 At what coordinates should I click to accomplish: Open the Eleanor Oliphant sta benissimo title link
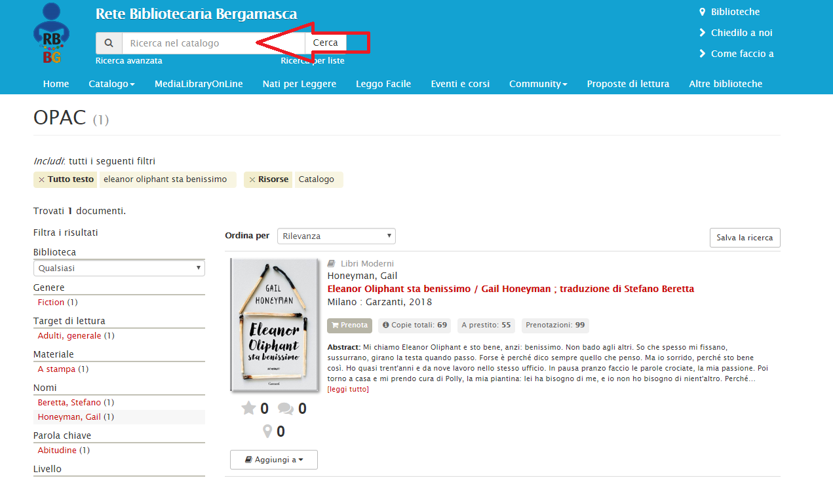[x=510, y=289]
